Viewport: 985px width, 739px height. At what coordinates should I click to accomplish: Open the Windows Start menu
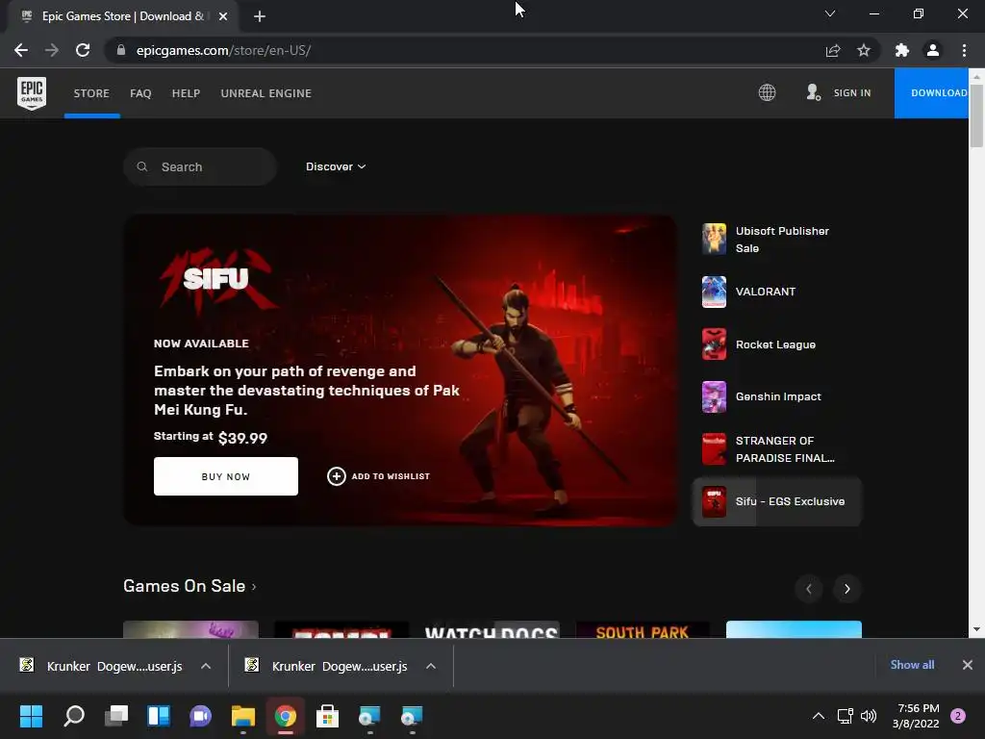point(31,716)
